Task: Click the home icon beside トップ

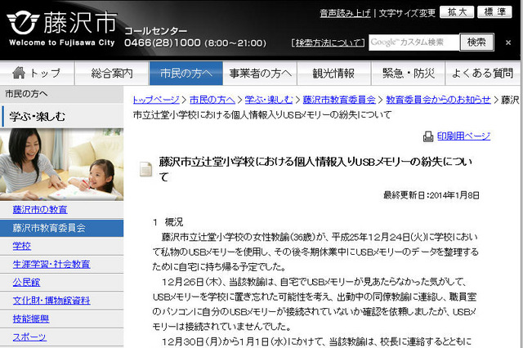Action: pos(19,73)
